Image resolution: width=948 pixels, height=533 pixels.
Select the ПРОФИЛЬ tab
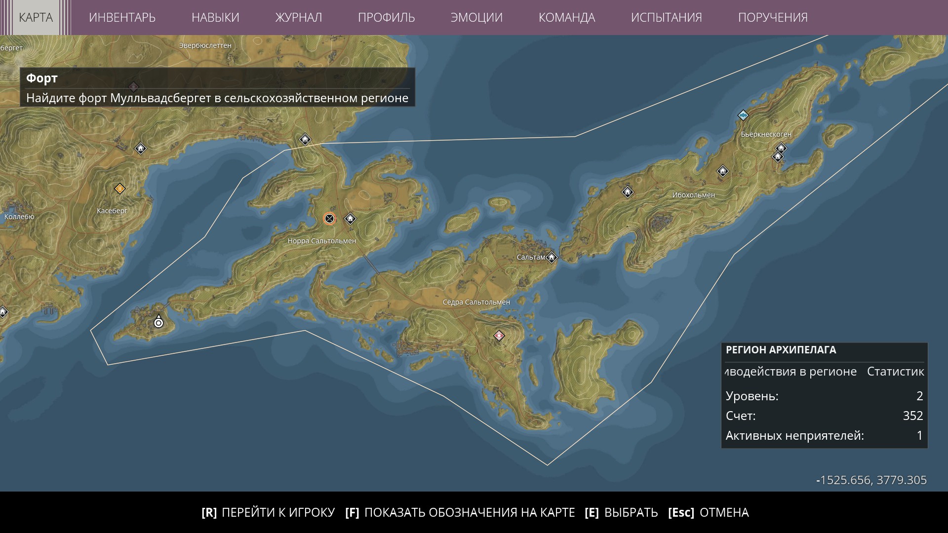click(386, 17)
